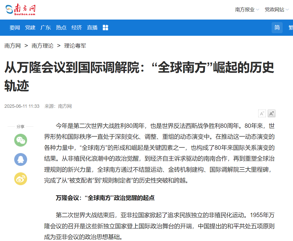Click the Southcn.com logo
The height and width of the screenshot is (241, 293).
click(21, 10)
